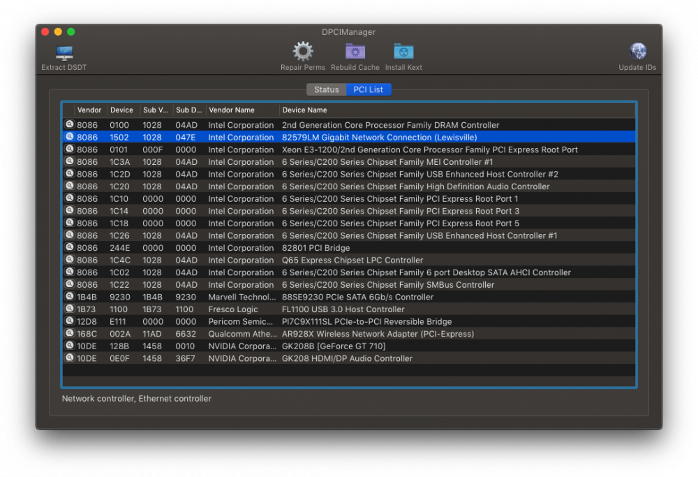Select '82801 PCI Bridge' device name
The image size is (698, 477).
tap(315, 248)
